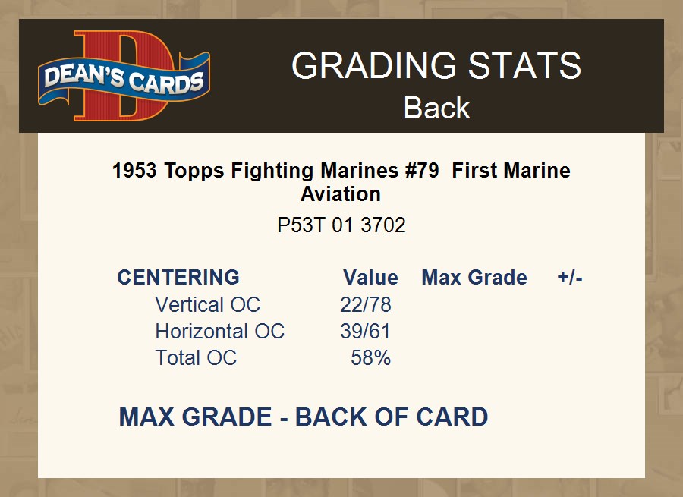Select the Horizontal OC row label
Screen dimensions: 683x497
click(x=219, y=332)
